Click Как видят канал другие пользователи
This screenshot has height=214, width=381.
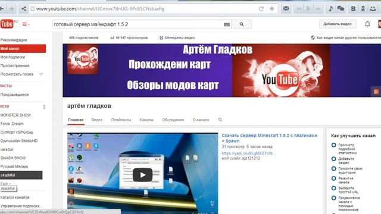click(346, 37)
